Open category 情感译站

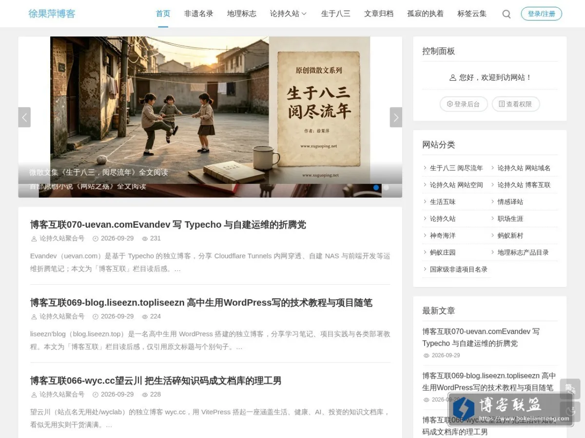[510, 201]
